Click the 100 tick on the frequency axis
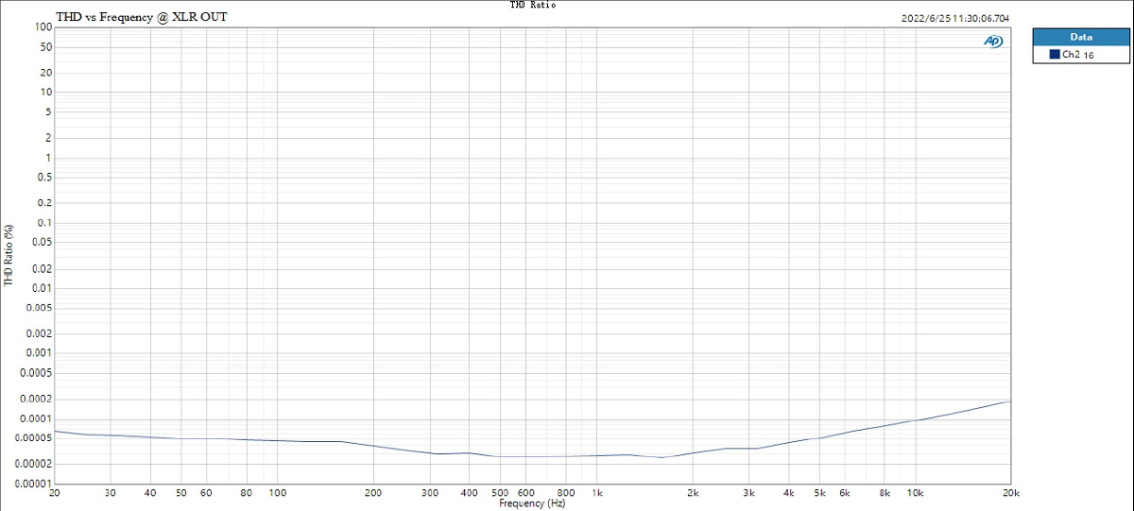This screenshot has width=1134, height=511. click(x=278, y=493)
